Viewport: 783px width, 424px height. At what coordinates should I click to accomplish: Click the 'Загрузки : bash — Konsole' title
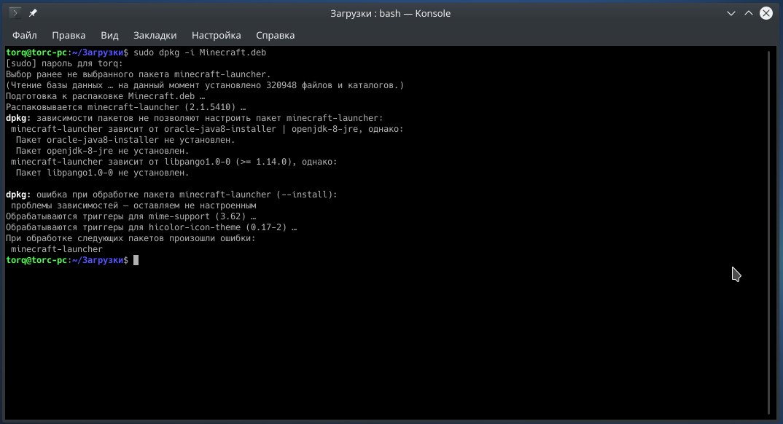coord(391,13)
